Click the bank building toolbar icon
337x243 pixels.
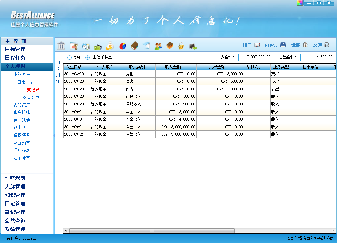61,46
